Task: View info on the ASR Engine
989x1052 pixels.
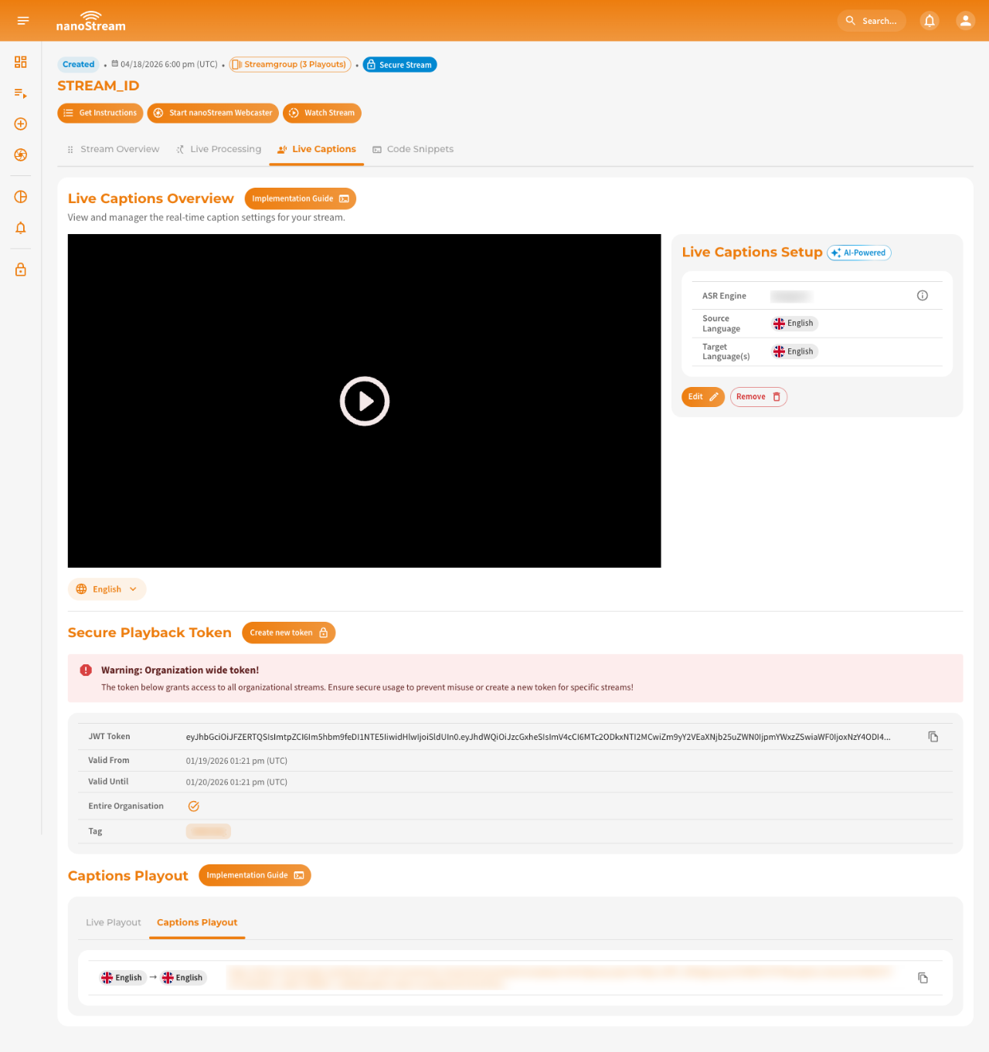Action: coord(922,295)
